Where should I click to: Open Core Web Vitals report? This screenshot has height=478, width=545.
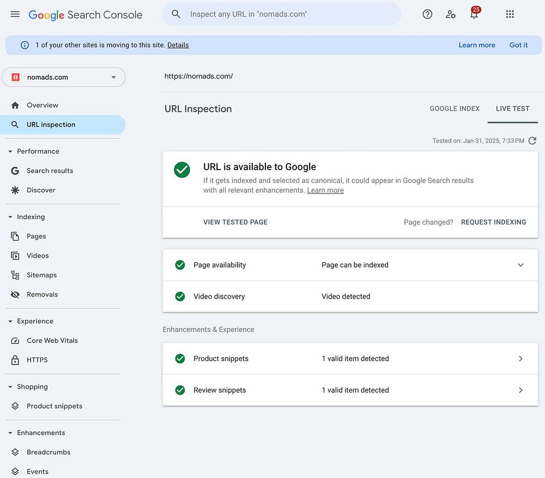coord(52,341)
